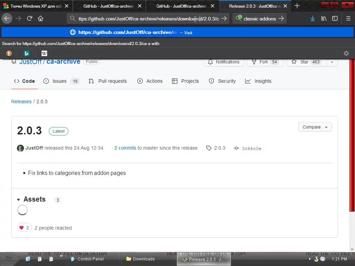Image resolution: width=355 pixels, height=266 pixels.
Task: Expand quick launch overflow chevron
Action: (61, 256)
